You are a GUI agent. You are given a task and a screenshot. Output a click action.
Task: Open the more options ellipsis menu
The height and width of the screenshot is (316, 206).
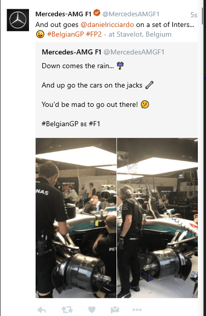[x=137, y=309]
